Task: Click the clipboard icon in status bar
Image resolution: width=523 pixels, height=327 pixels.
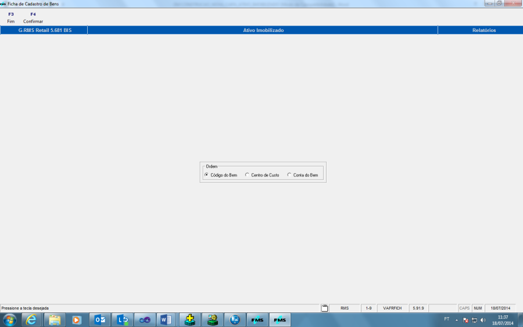Action: [324, 308]
